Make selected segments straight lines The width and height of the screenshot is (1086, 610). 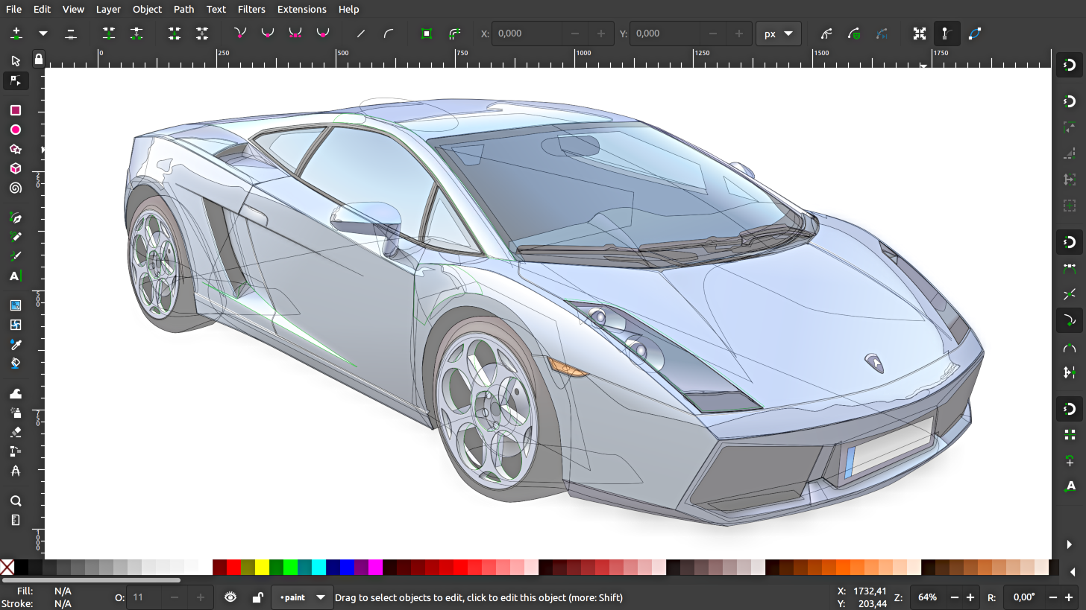(361, 34)
